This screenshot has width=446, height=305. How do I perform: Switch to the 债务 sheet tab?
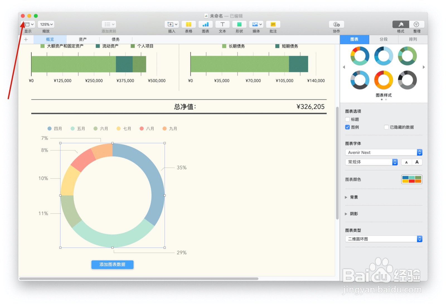116,39
